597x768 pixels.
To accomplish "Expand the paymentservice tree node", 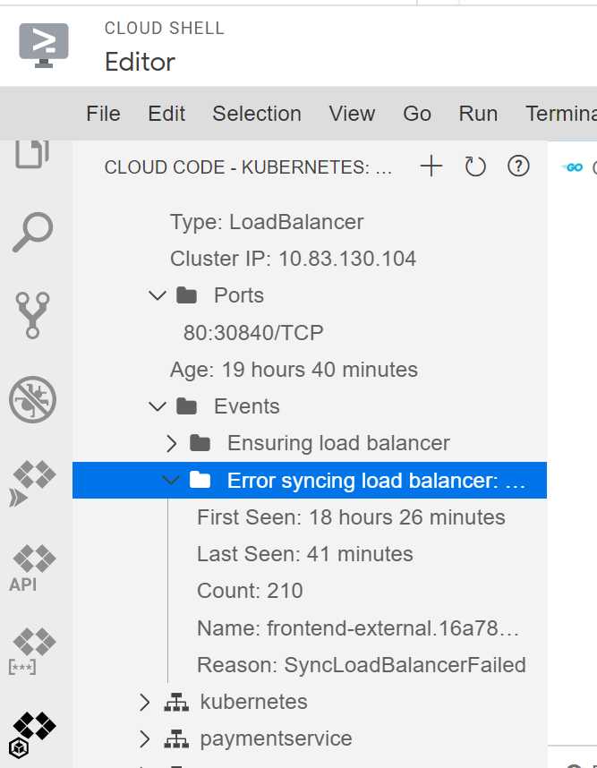I will tap(145, 738).
